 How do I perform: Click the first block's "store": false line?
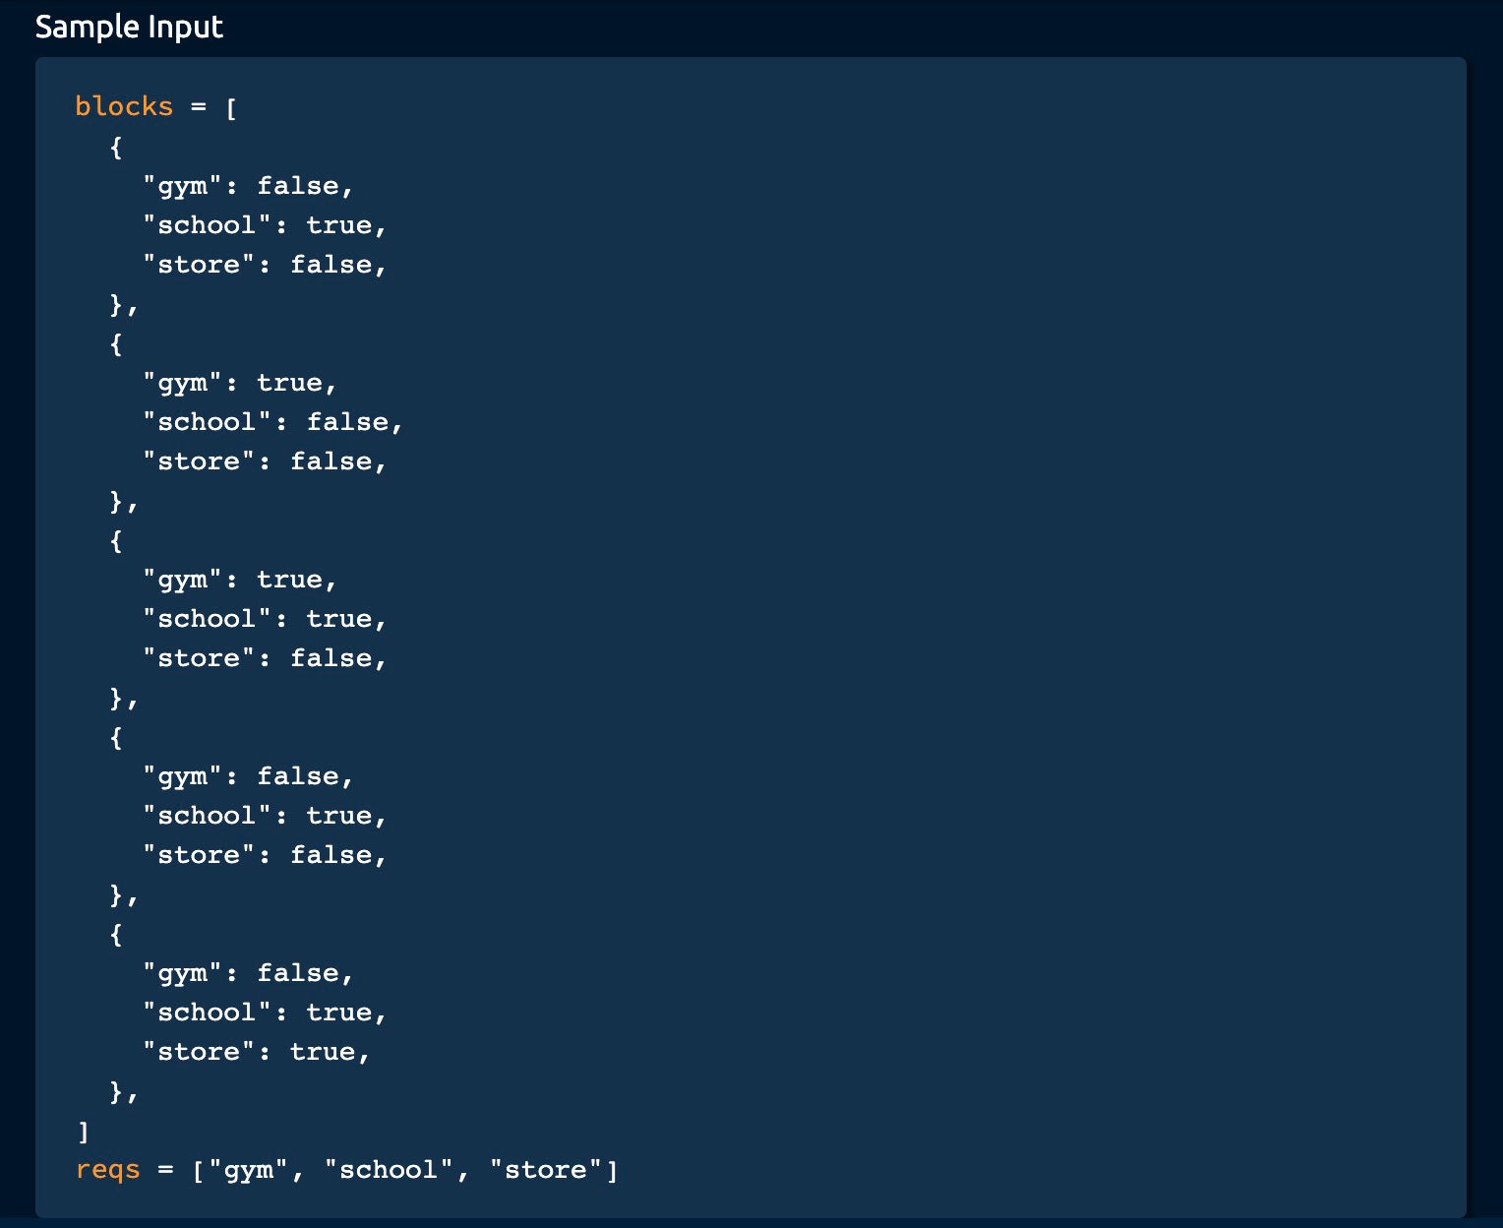click(x=265, y=265)
